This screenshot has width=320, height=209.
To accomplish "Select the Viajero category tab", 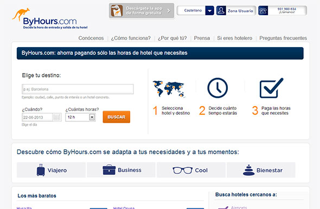I will click(x=51, y=170).
